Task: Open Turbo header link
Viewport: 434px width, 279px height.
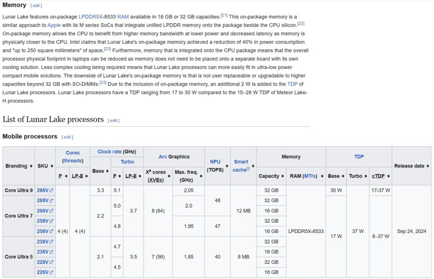Action: (127, 162)
